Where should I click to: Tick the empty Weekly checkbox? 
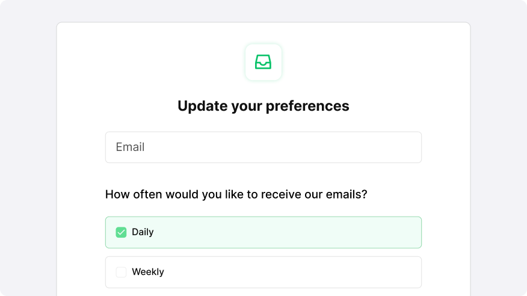[x=121, y=272]
